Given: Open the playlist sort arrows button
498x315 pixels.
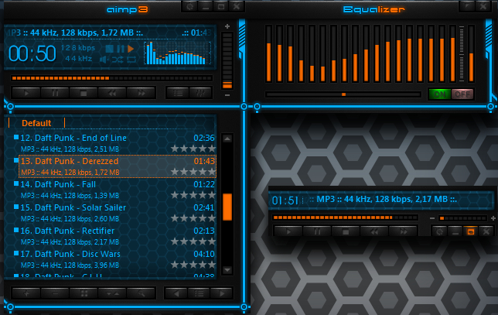Looking at the screenshot, I should click(x=112, y=293).
